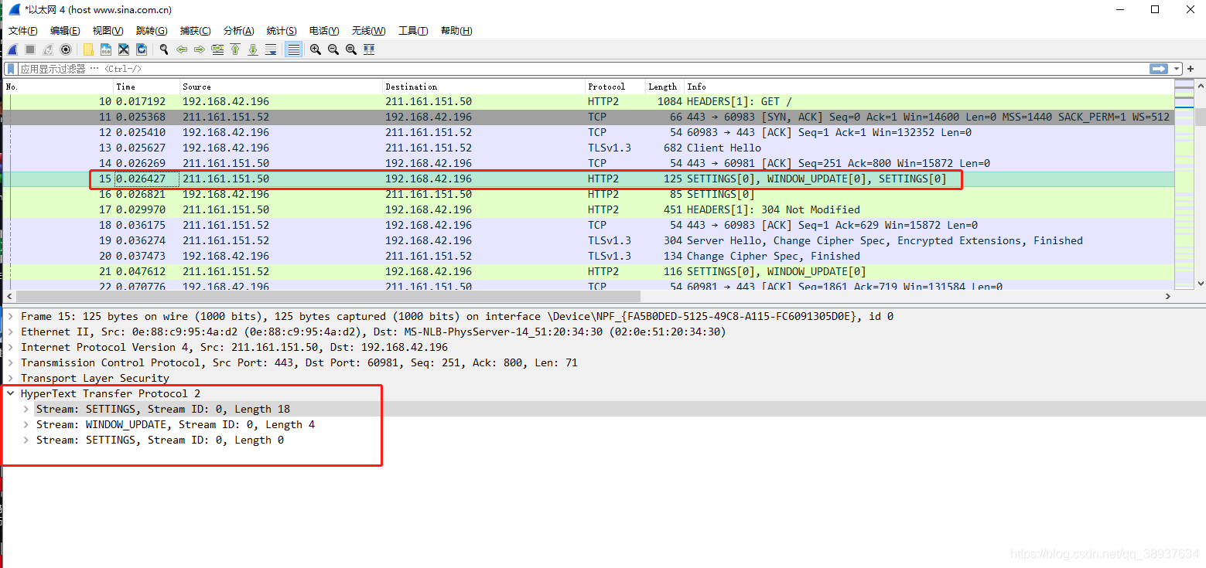Click the display filter bookmark icon
The image size is (1206, 568).
(11, 69)
